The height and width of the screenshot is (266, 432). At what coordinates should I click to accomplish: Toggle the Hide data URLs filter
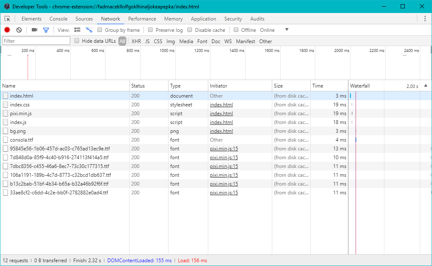tap(77, 41)
